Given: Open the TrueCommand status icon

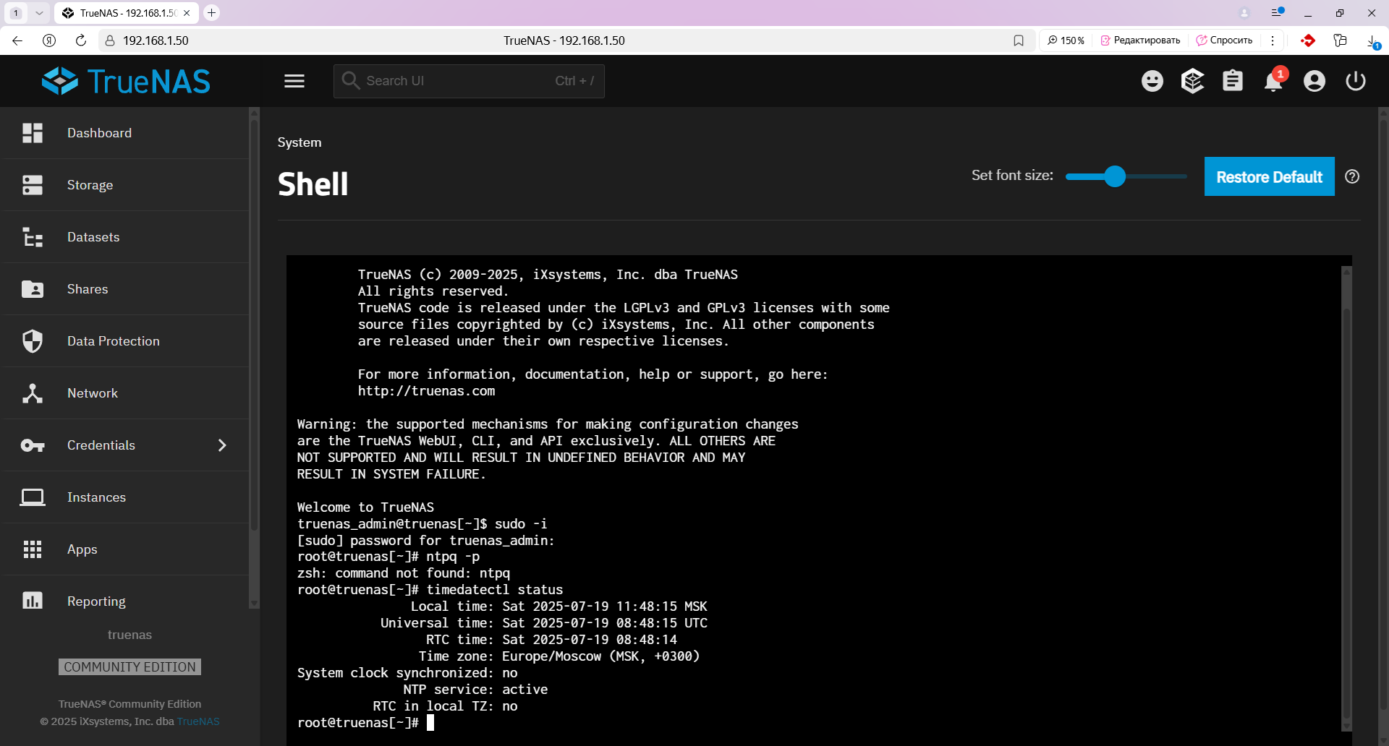Looking at the screenshot, I should coord(1192,81).
